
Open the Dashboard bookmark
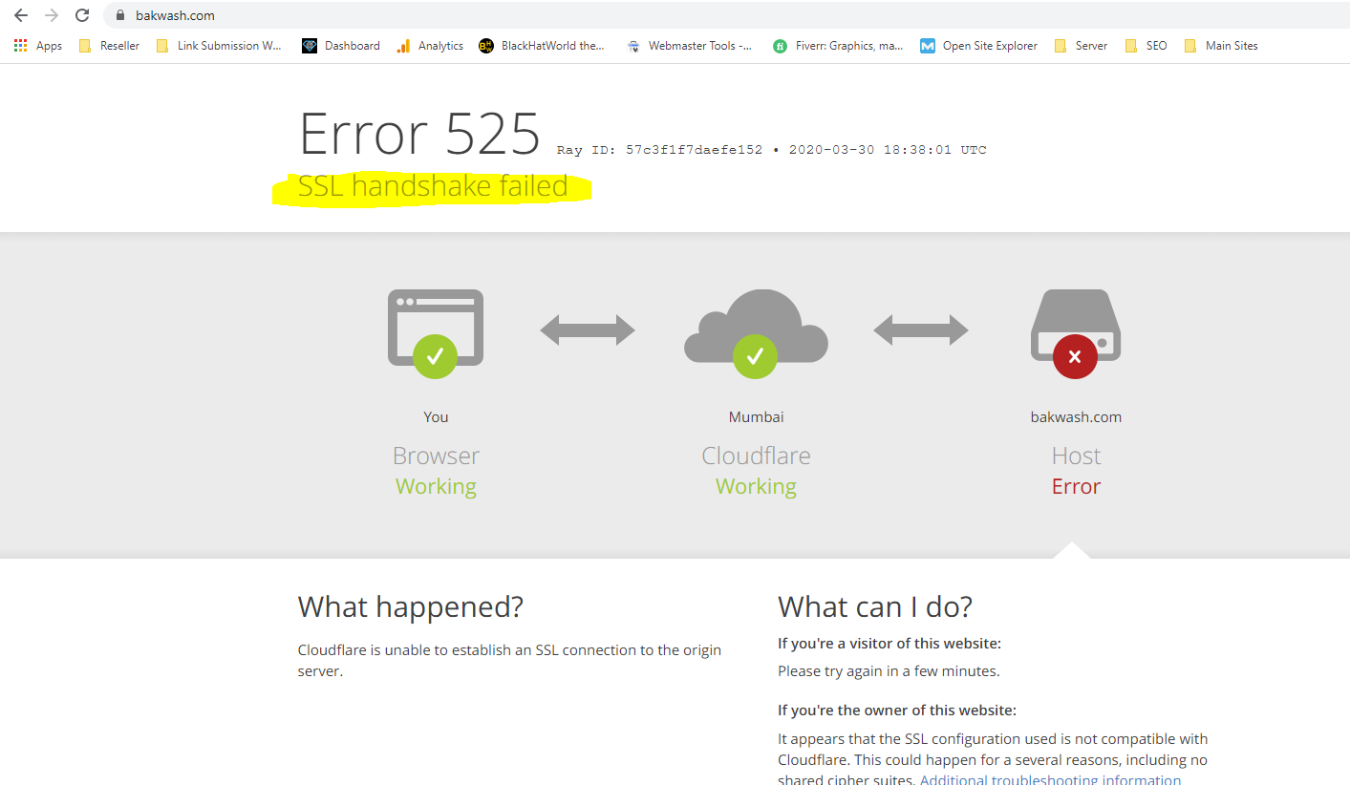pyautogui.click(x=341, y=46)
